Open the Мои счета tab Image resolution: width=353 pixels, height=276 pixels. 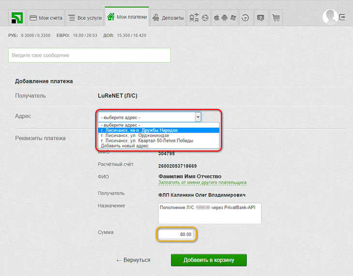click(x=46, y=18)
